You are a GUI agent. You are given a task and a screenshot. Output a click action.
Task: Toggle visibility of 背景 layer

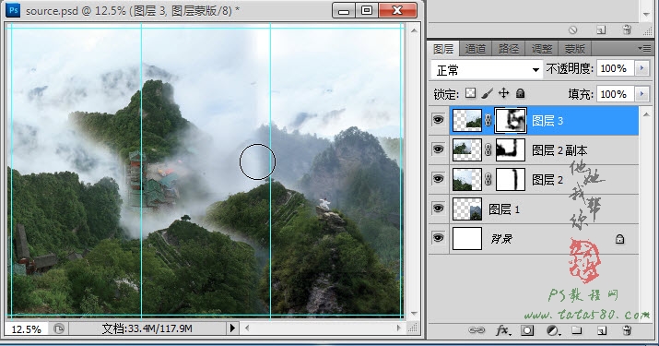pyautogui.click(x=438, y=238)
